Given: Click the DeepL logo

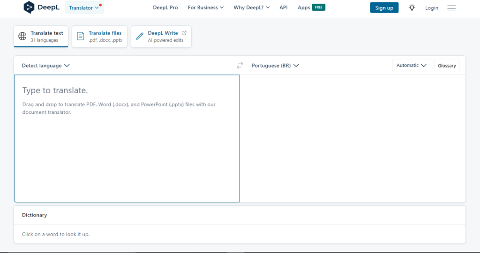Looking at the screenshot, I should [41, 7].
